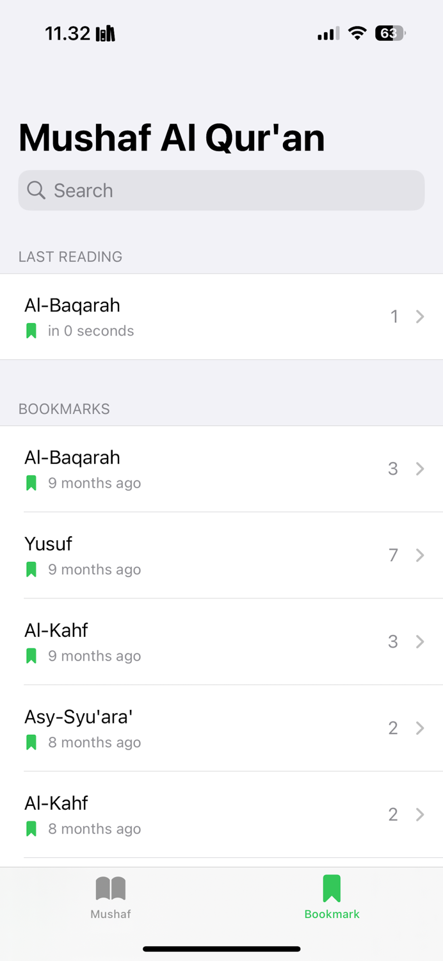
Task: Tap the home indicator at screen bottom
Action: (221, 949)
